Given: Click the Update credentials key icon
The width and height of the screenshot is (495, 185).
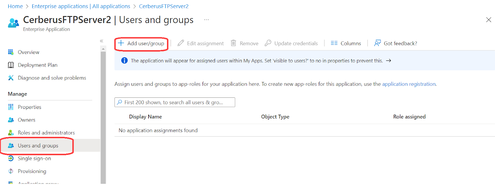Looking at the screenshot, I should pyautogui.click(x=268, y=43).
